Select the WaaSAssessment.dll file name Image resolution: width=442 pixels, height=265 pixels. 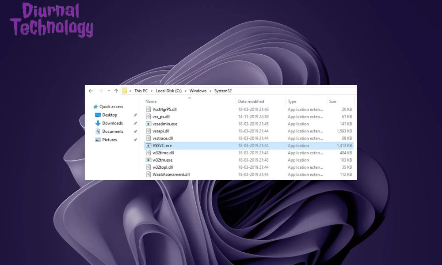pyautogui.click(x=171, y=174)
